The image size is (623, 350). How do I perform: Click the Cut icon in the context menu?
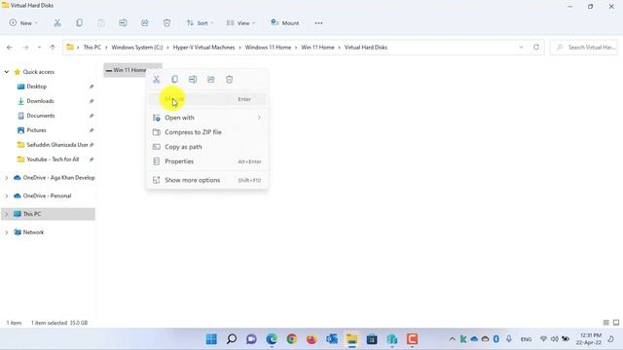coord(157,80)
